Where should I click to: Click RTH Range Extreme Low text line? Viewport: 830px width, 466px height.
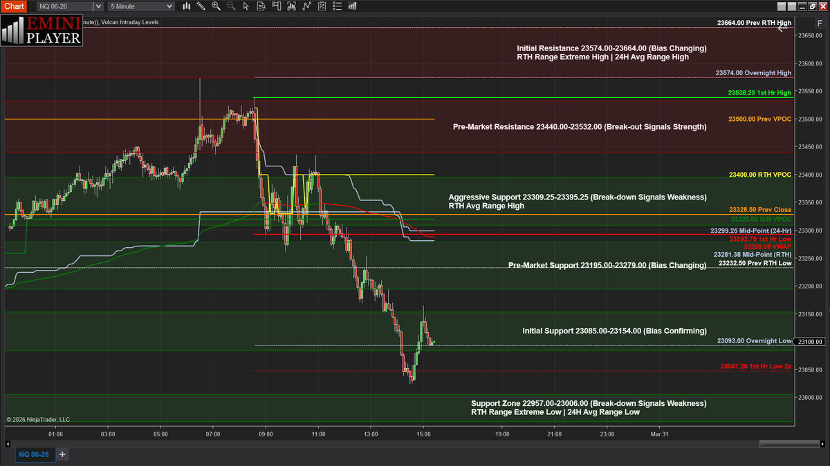tap(555, 412)
